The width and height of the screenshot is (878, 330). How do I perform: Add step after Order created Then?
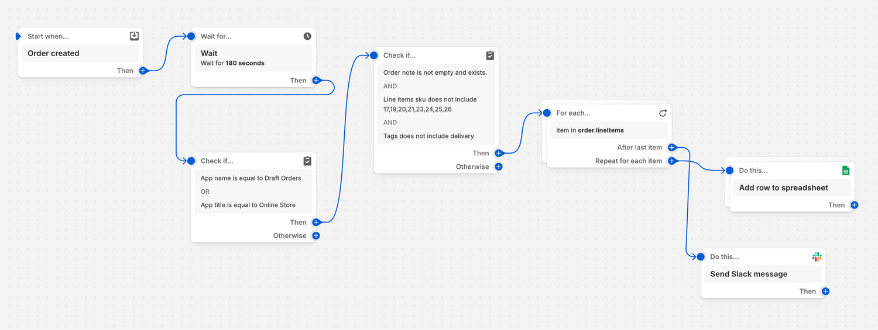[142, 71]
